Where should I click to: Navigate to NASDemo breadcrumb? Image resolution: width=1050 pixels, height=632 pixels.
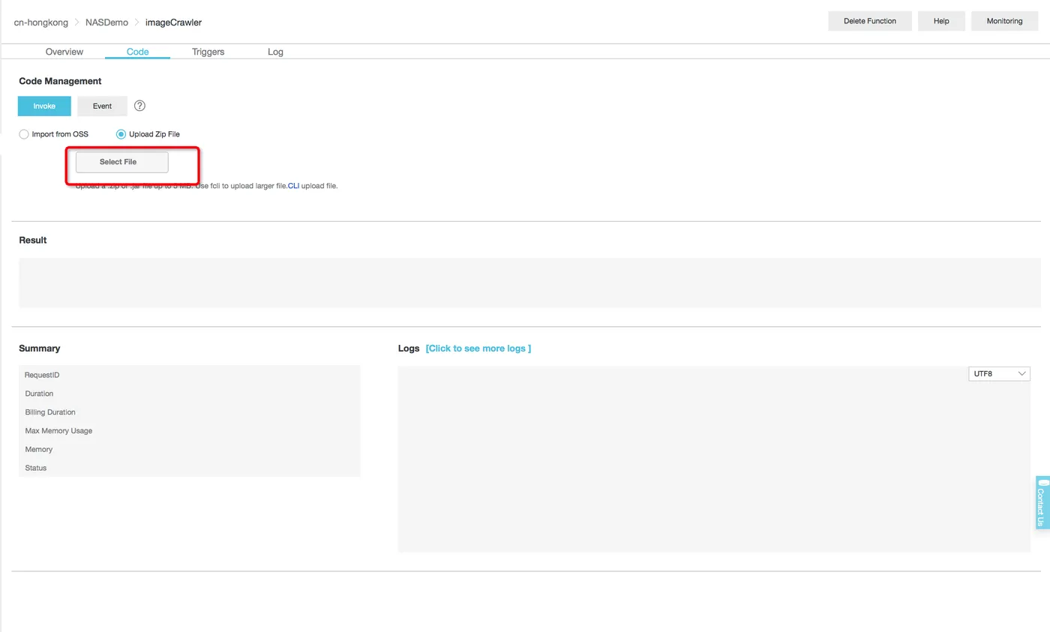point(106,22)
